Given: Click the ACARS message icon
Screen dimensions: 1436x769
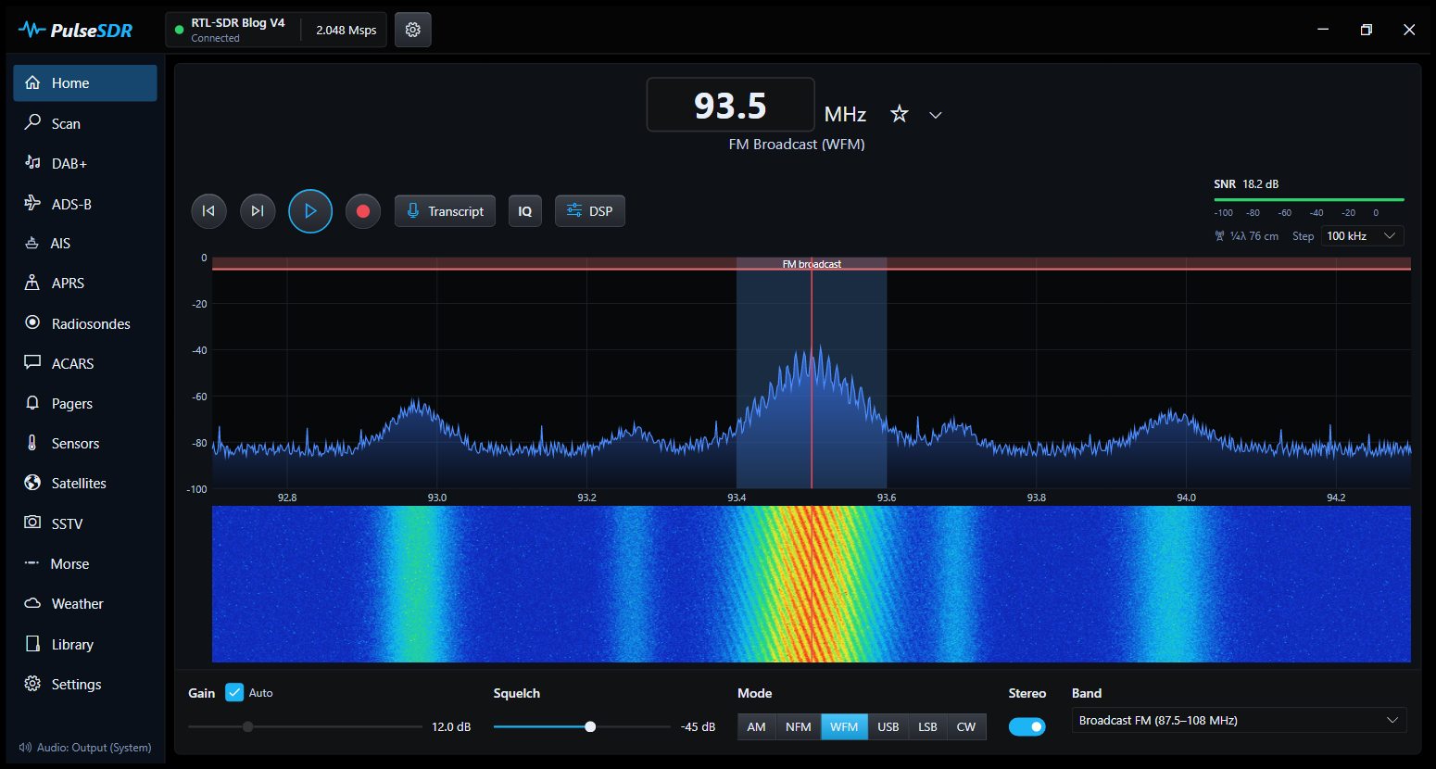Looking at the screenshot, I should coord(32,362).
